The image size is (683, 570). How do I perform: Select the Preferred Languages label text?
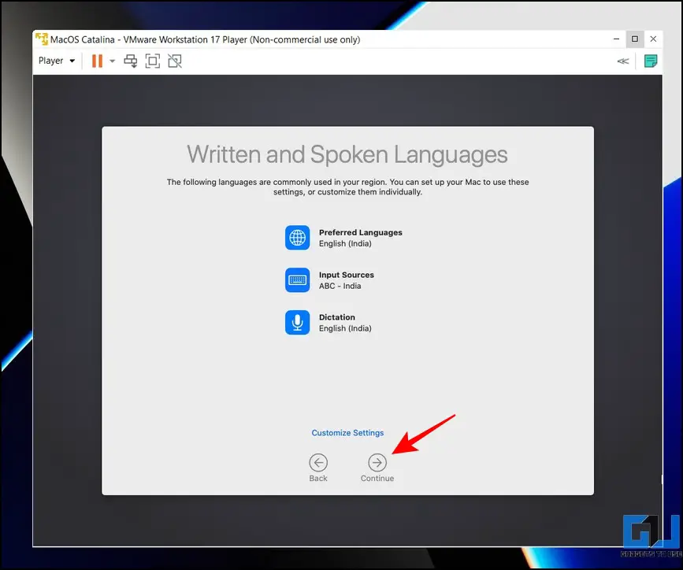pyautogui.click(x=360, y=233)
